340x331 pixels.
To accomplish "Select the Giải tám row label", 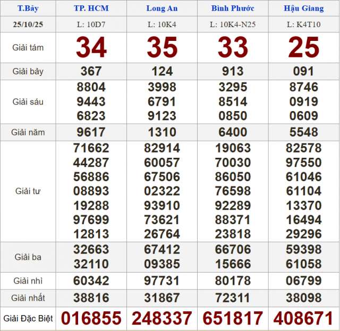I will [x=28, y=48].
